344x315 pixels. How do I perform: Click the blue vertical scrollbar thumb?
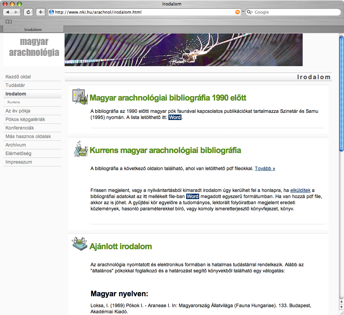point(341,94)
